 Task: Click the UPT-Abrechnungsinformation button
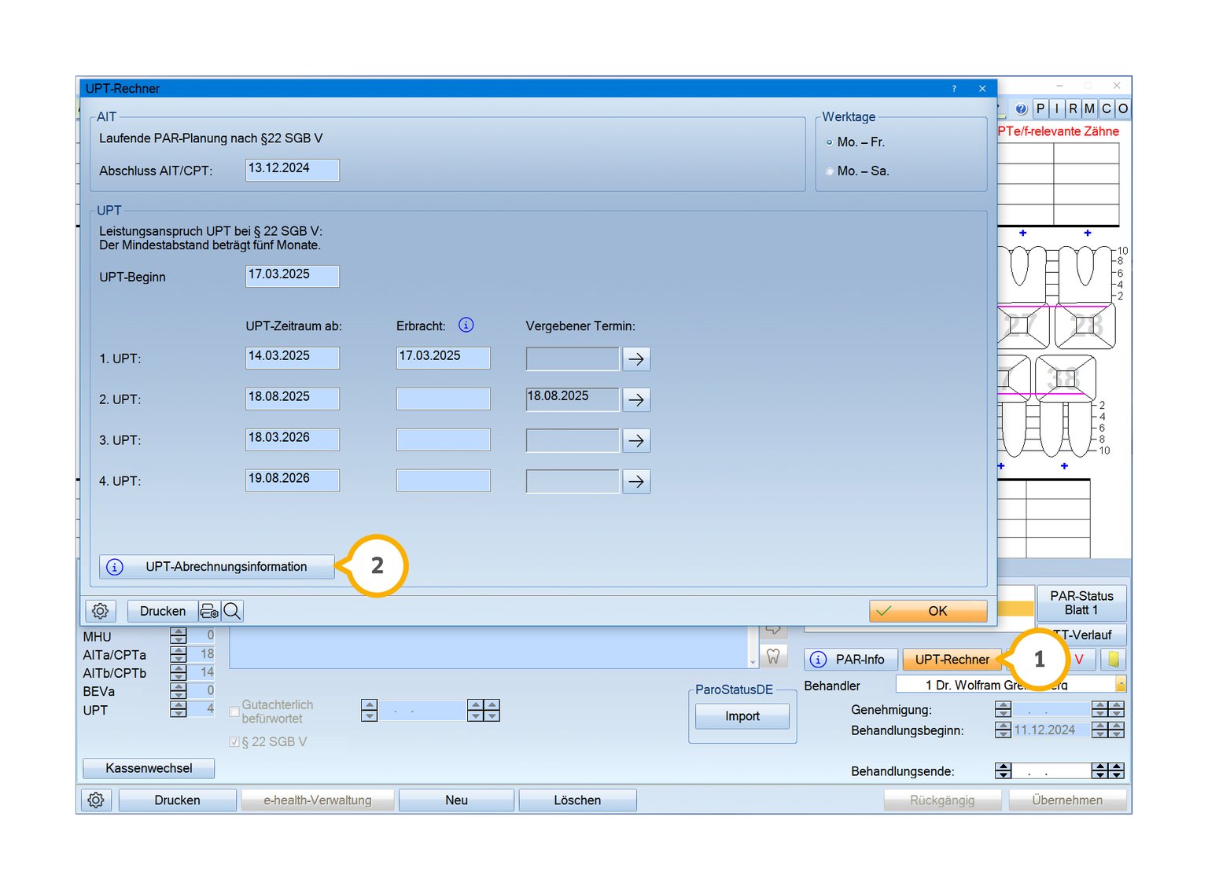[217, 567]
